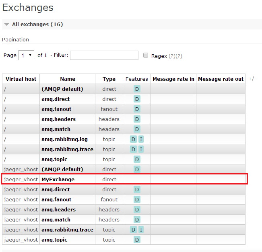Screen dimensions: 262x252
Task: Click the D durable badge for amq.rabbitmq.log
Action: [133, 139]
